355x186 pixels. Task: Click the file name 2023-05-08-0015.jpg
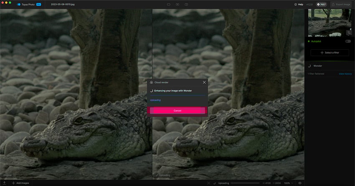coord(63,4)
